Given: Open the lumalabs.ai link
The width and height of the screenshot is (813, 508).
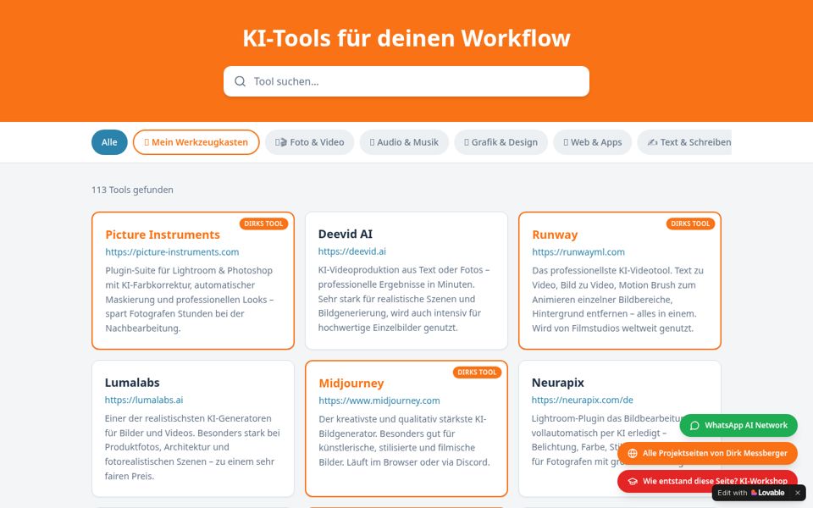Looking at the screenshot, I should [144, 400].
